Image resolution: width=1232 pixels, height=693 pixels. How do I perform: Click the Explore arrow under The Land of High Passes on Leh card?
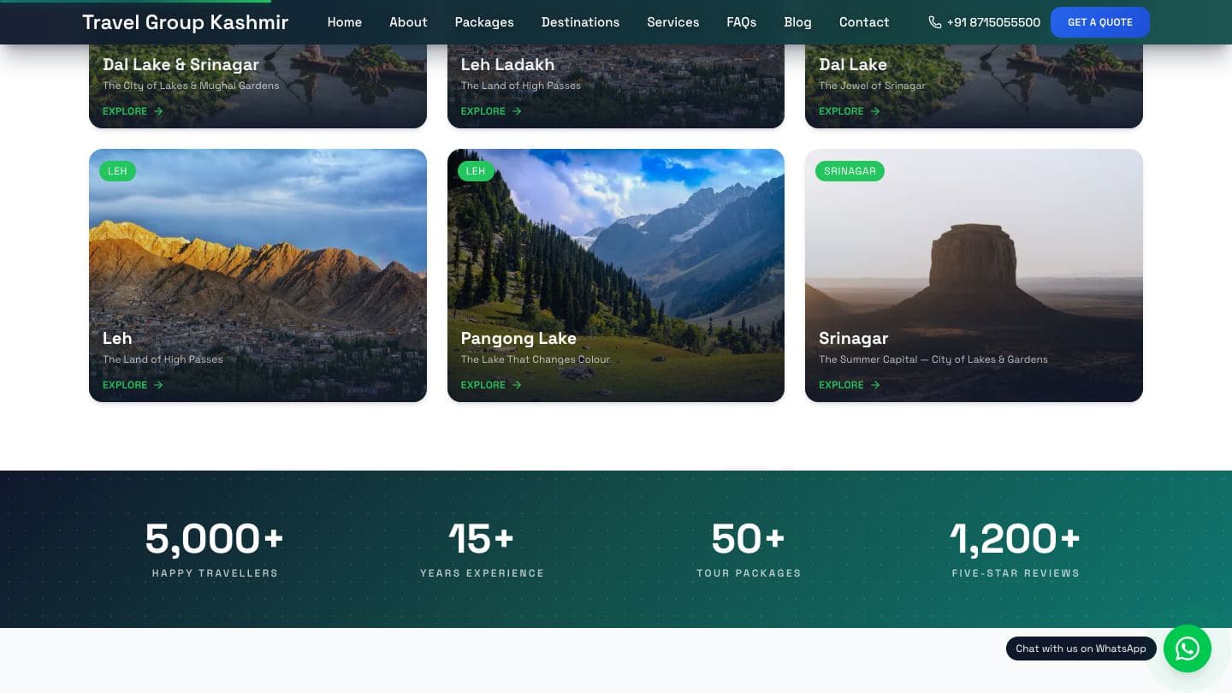click(x=158, y=385)
